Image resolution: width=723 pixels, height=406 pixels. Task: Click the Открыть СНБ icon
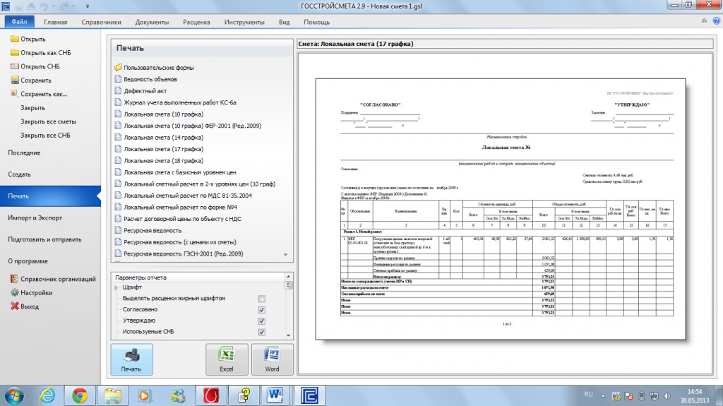click(x=15, y=66)
